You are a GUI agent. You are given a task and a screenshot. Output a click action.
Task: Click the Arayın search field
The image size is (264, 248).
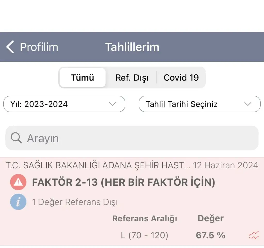pos(139,138)
